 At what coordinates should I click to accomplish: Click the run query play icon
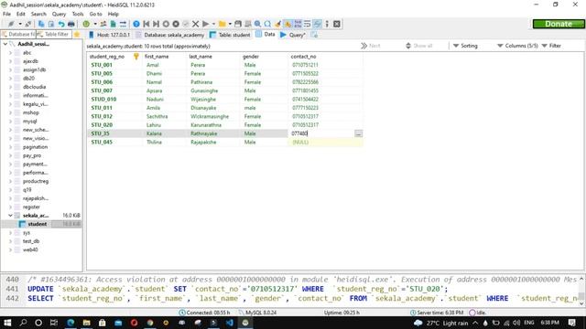205,24
